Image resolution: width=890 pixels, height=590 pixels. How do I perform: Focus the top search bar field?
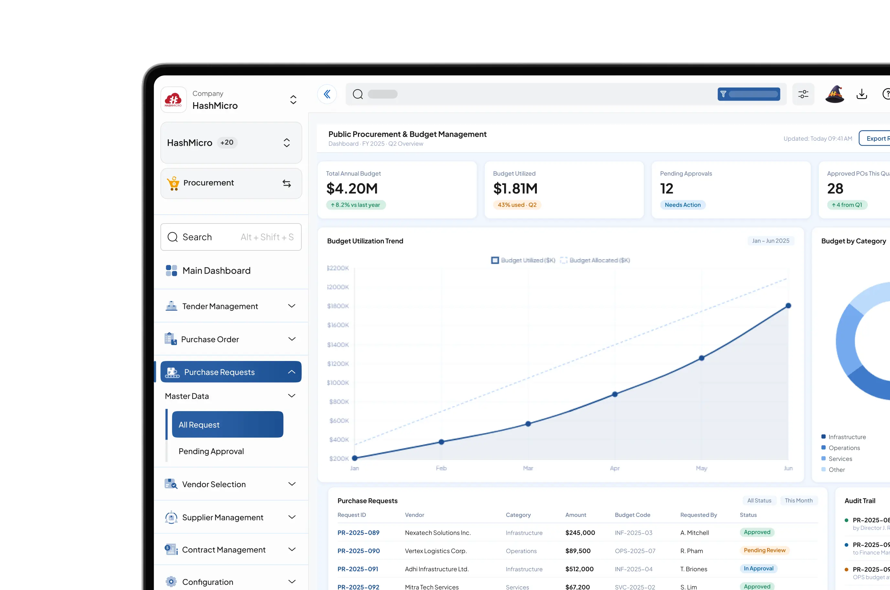coord(566,94)
